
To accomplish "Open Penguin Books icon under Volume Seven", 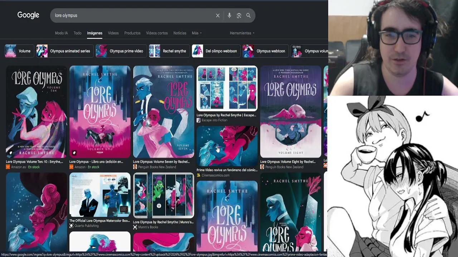I will [x=135, y=167].
